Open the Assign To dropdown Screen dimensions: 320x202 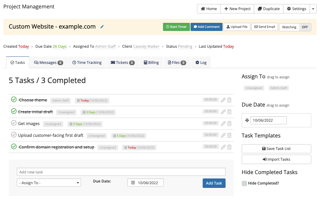[49, 183]
